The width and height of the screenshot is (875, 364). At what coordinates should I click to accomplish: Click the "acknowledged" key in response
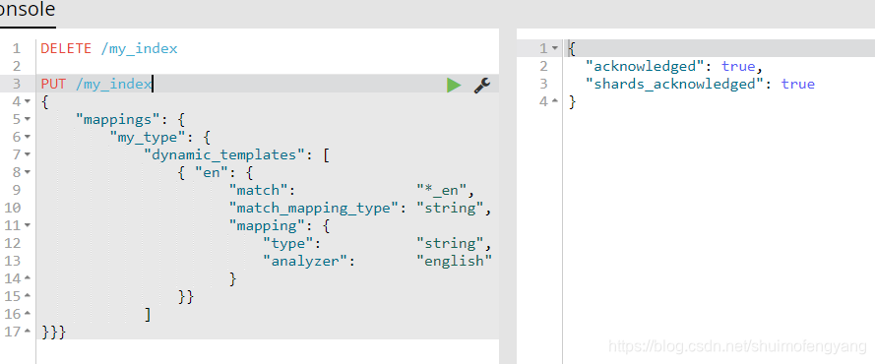(645, 66)
